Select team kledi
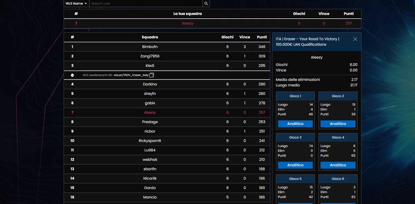 150,66
